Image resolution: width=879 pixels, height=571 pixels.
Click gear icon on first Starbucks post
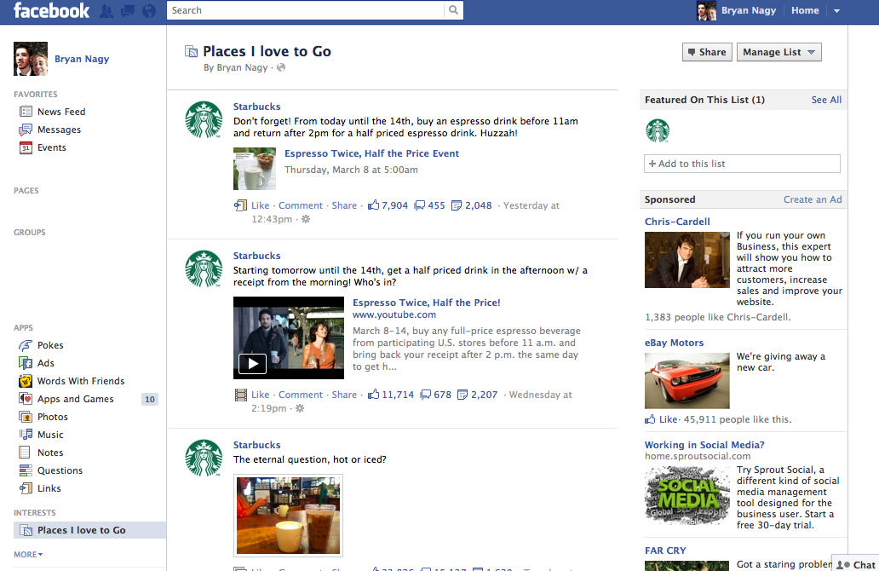tap(306, 219)
